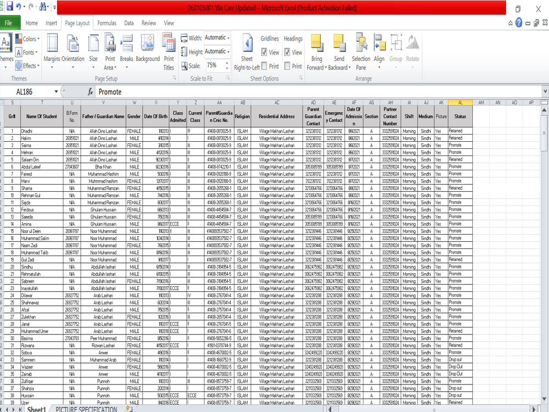
Task: Open the Name Box dropdown
Action: pos(55,91)
